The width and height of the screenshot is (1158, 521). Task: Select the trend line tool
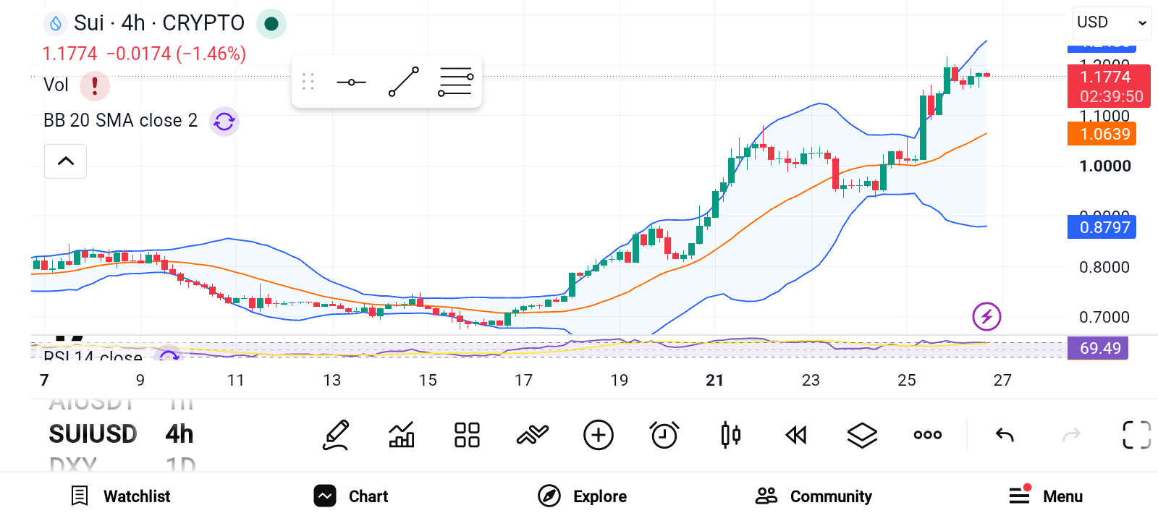click(404, 82)
